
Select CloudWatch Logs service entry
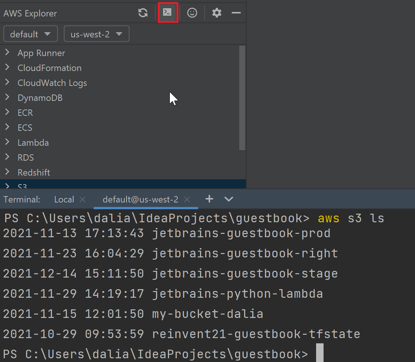[52, 83]
